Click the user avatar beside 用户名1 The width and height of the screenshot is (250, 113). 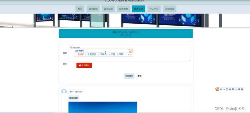pyautogui.click(x=64, y=92)
